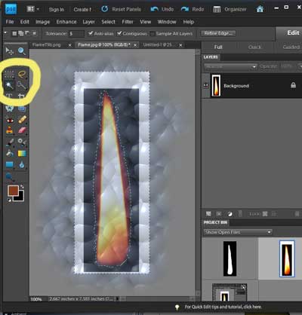
Task: Create adjustment layer half-circle icon
Action: coord(230,214)
